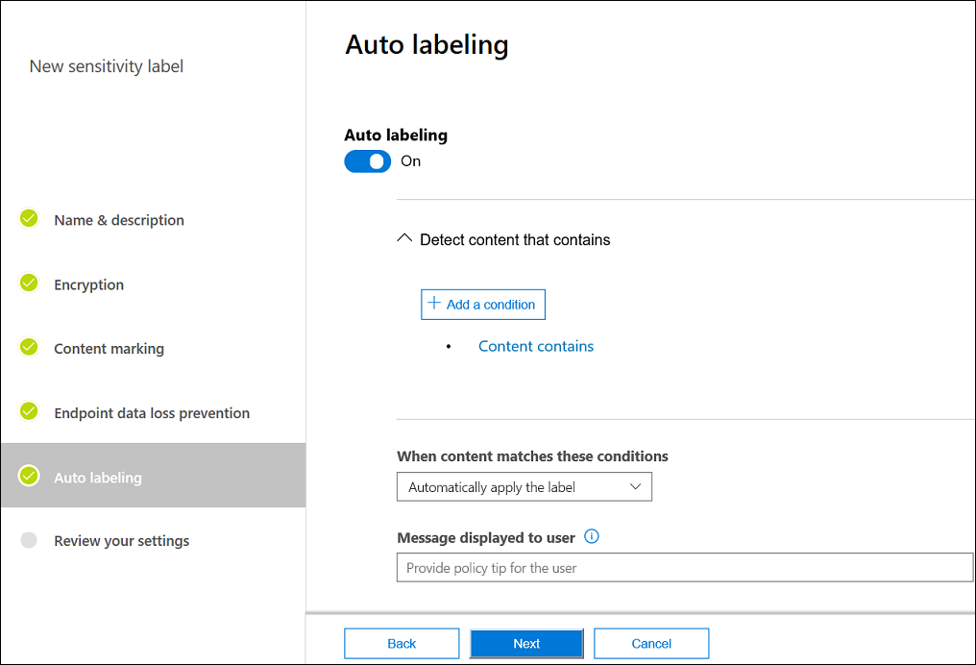Viewport: 976px width, 665px height.
Task: Proceed with the Next button
Action: click(526, 644)
